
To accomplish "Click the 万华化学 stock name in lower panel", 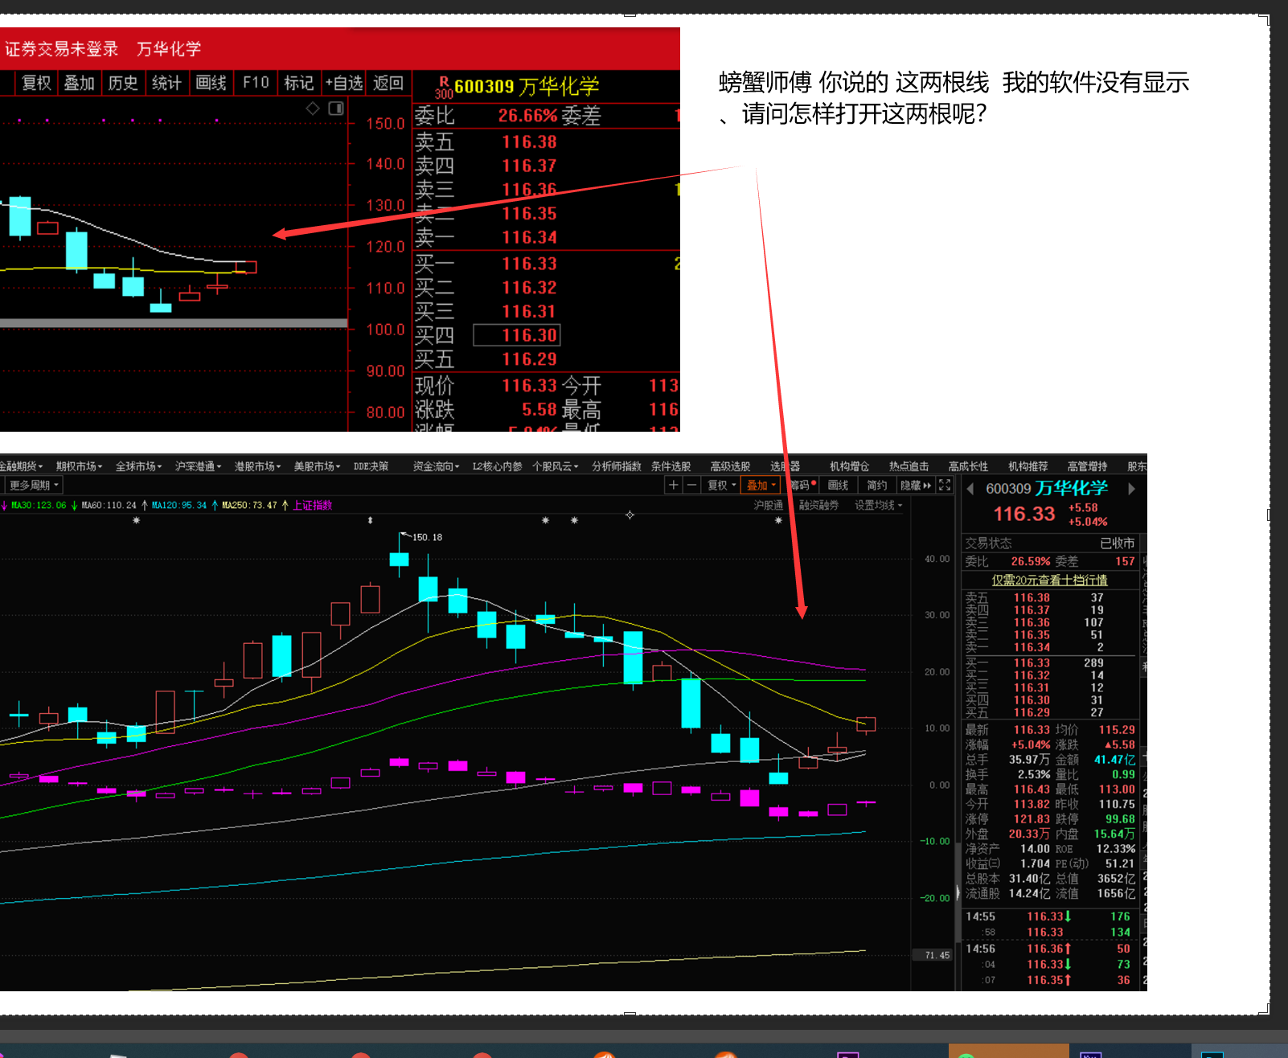I will point(1072,488).
